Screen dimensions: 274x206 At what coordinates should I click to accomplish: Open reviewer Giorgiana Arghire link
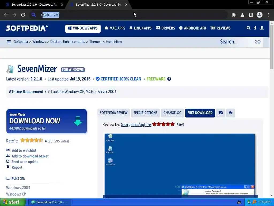136,124
